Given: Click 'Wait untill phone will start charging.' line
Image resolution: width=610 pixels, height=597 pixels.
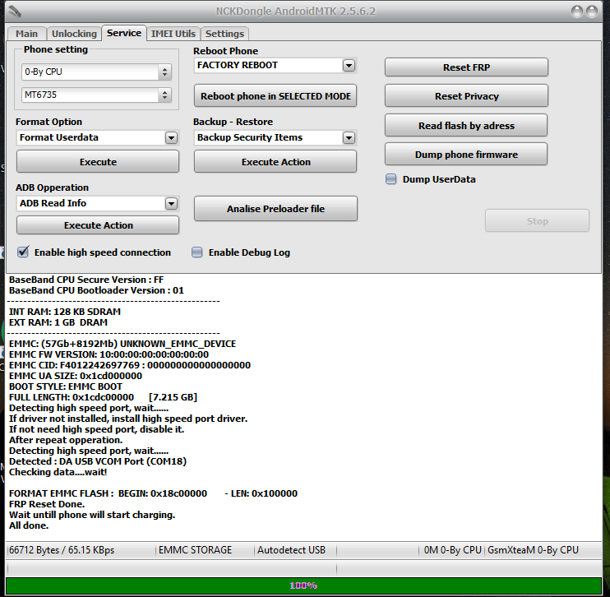Looking at the screenshot, I should click(92, 515).
